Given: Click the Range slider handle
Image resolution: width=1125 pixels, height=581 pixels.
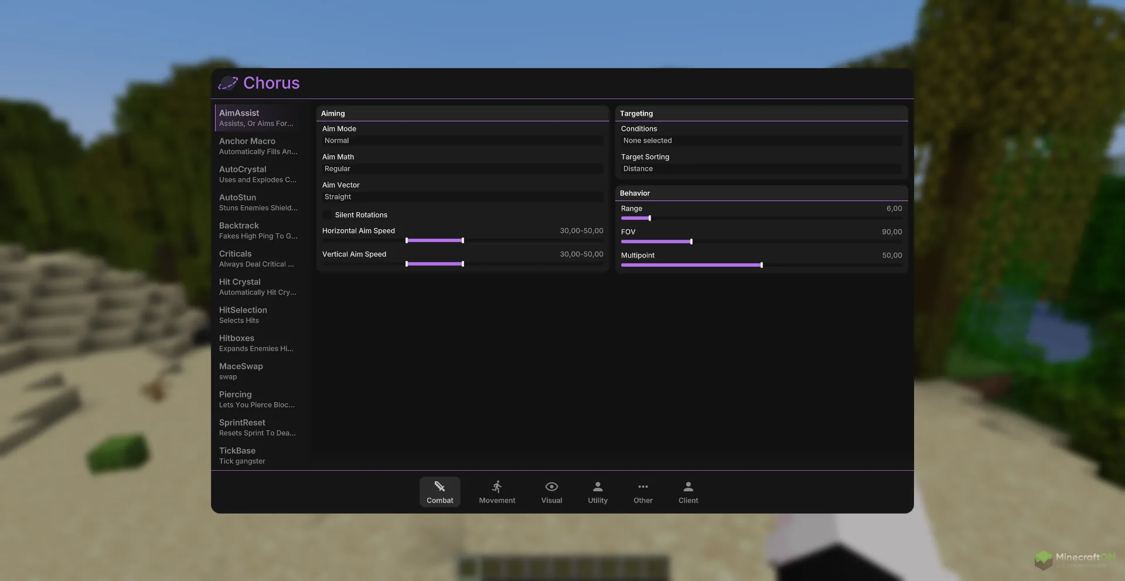Looking at the screenshot, I should pos(650,218).
